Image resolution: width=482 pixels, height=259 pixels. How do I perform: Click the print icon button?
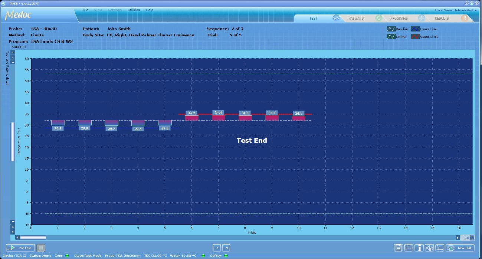click(x=409, y=248)
